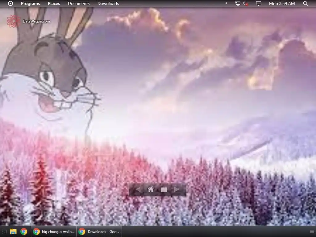Image resolution: width=316 pixels, height=237 pixels.
Task: Open the taskbar hamburger menu icon
Action: [312, 231]
